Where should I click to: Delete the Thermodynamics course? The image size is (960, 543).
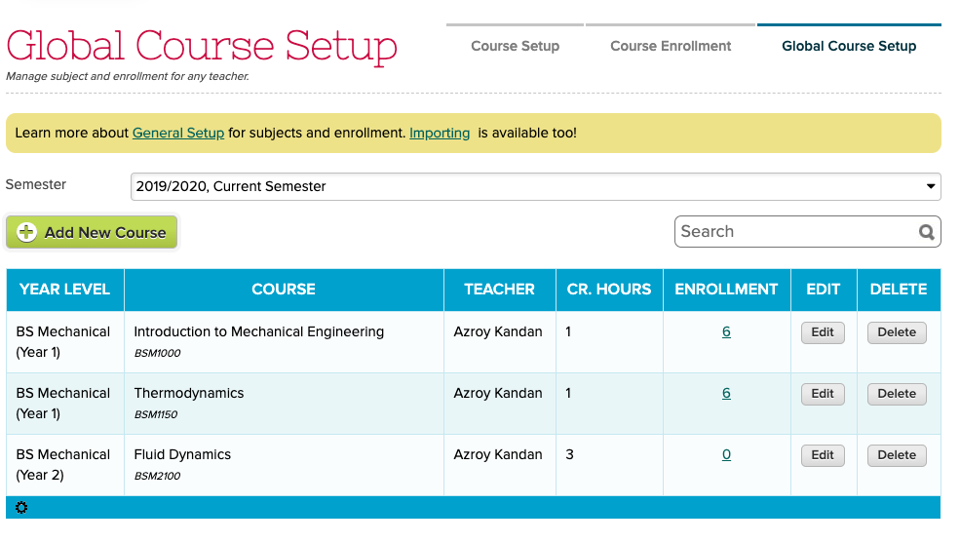(897, 394)
